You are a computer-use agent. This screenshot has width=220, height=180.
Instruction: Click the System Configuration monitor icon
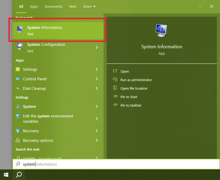(20, 46)
